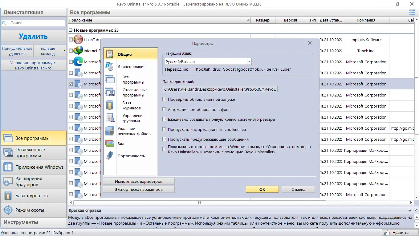Open the Общие settings section
This screenshot has width=419, height=236.
pyautogui.click(x=130, y=54)
